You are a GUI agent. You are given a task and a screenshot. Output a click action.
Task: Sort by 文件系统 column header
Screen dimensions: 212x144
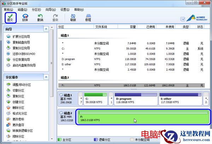[106, 27]
